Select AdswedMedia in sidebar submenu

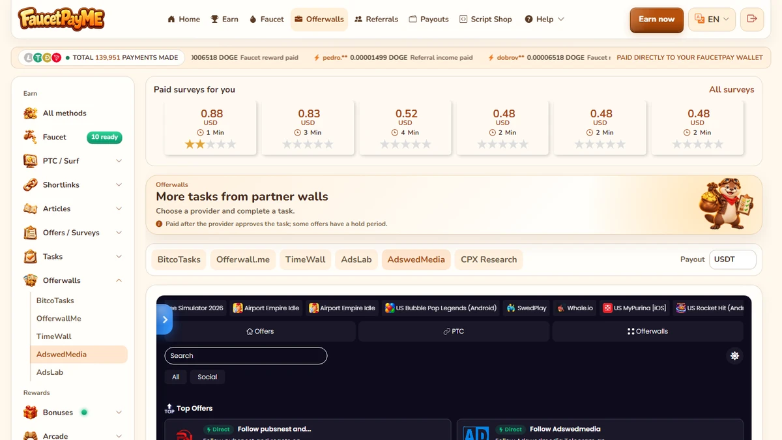[x=78, y=355]
